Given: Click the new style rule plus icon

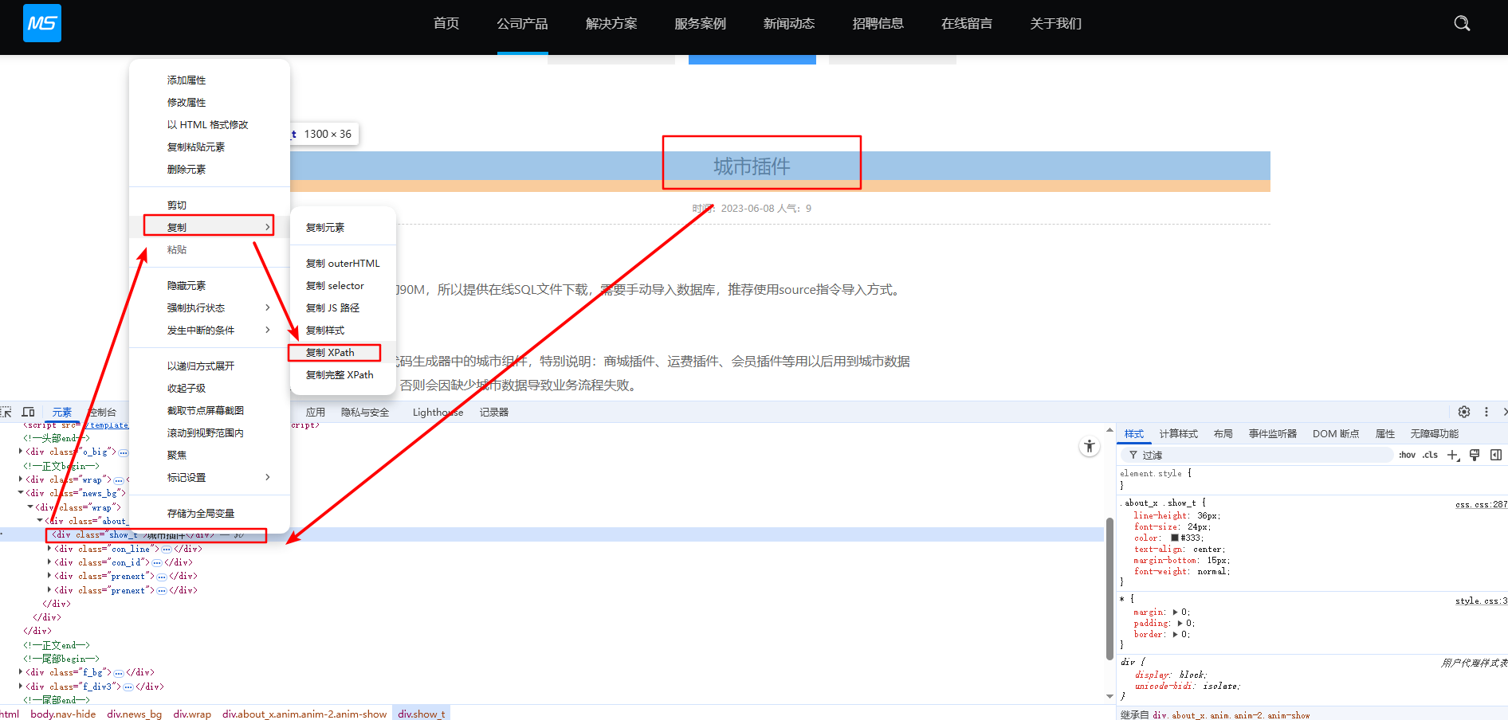Looking at the screenshot, I should click(1452, 455).
